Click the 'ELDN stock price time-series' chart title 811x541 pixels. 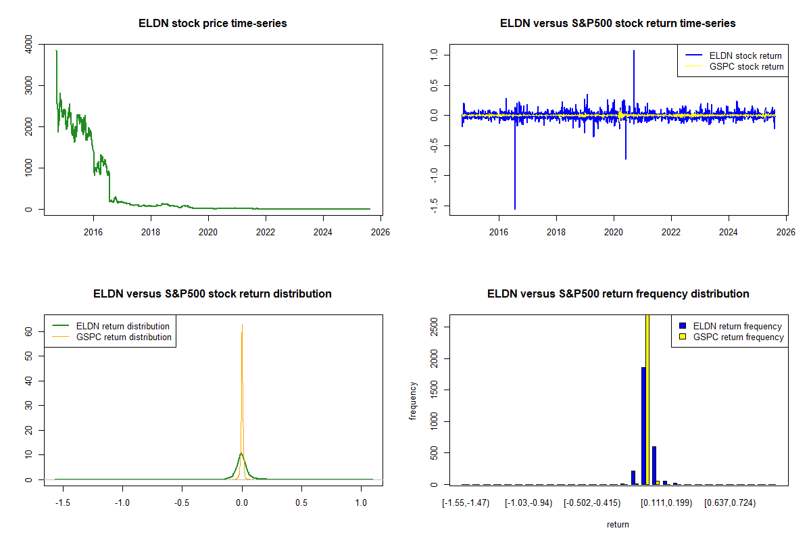212,24
